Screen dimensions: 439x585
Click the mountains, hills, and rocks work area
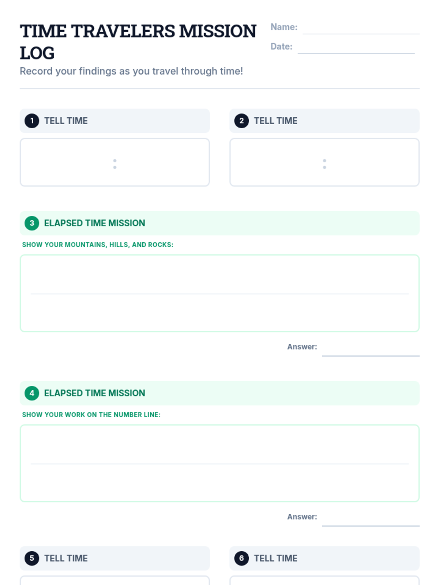[x=219, y=293]
